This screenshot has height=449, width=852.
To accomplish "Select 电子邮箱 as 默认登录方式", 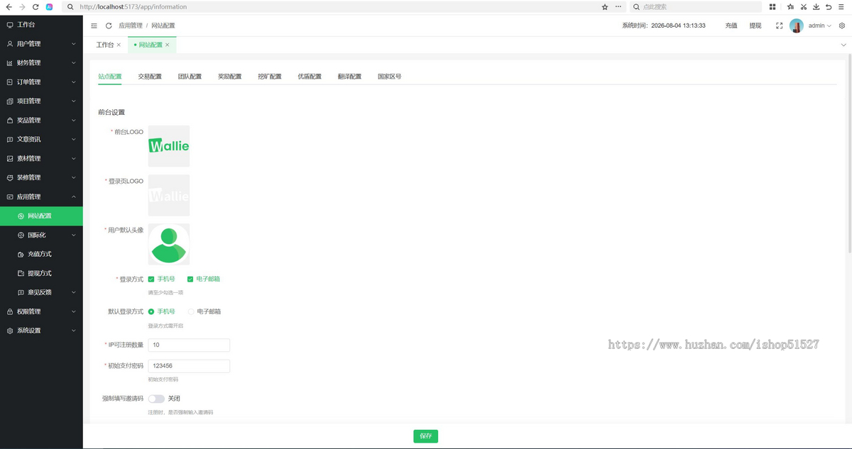I will point(190,311).
